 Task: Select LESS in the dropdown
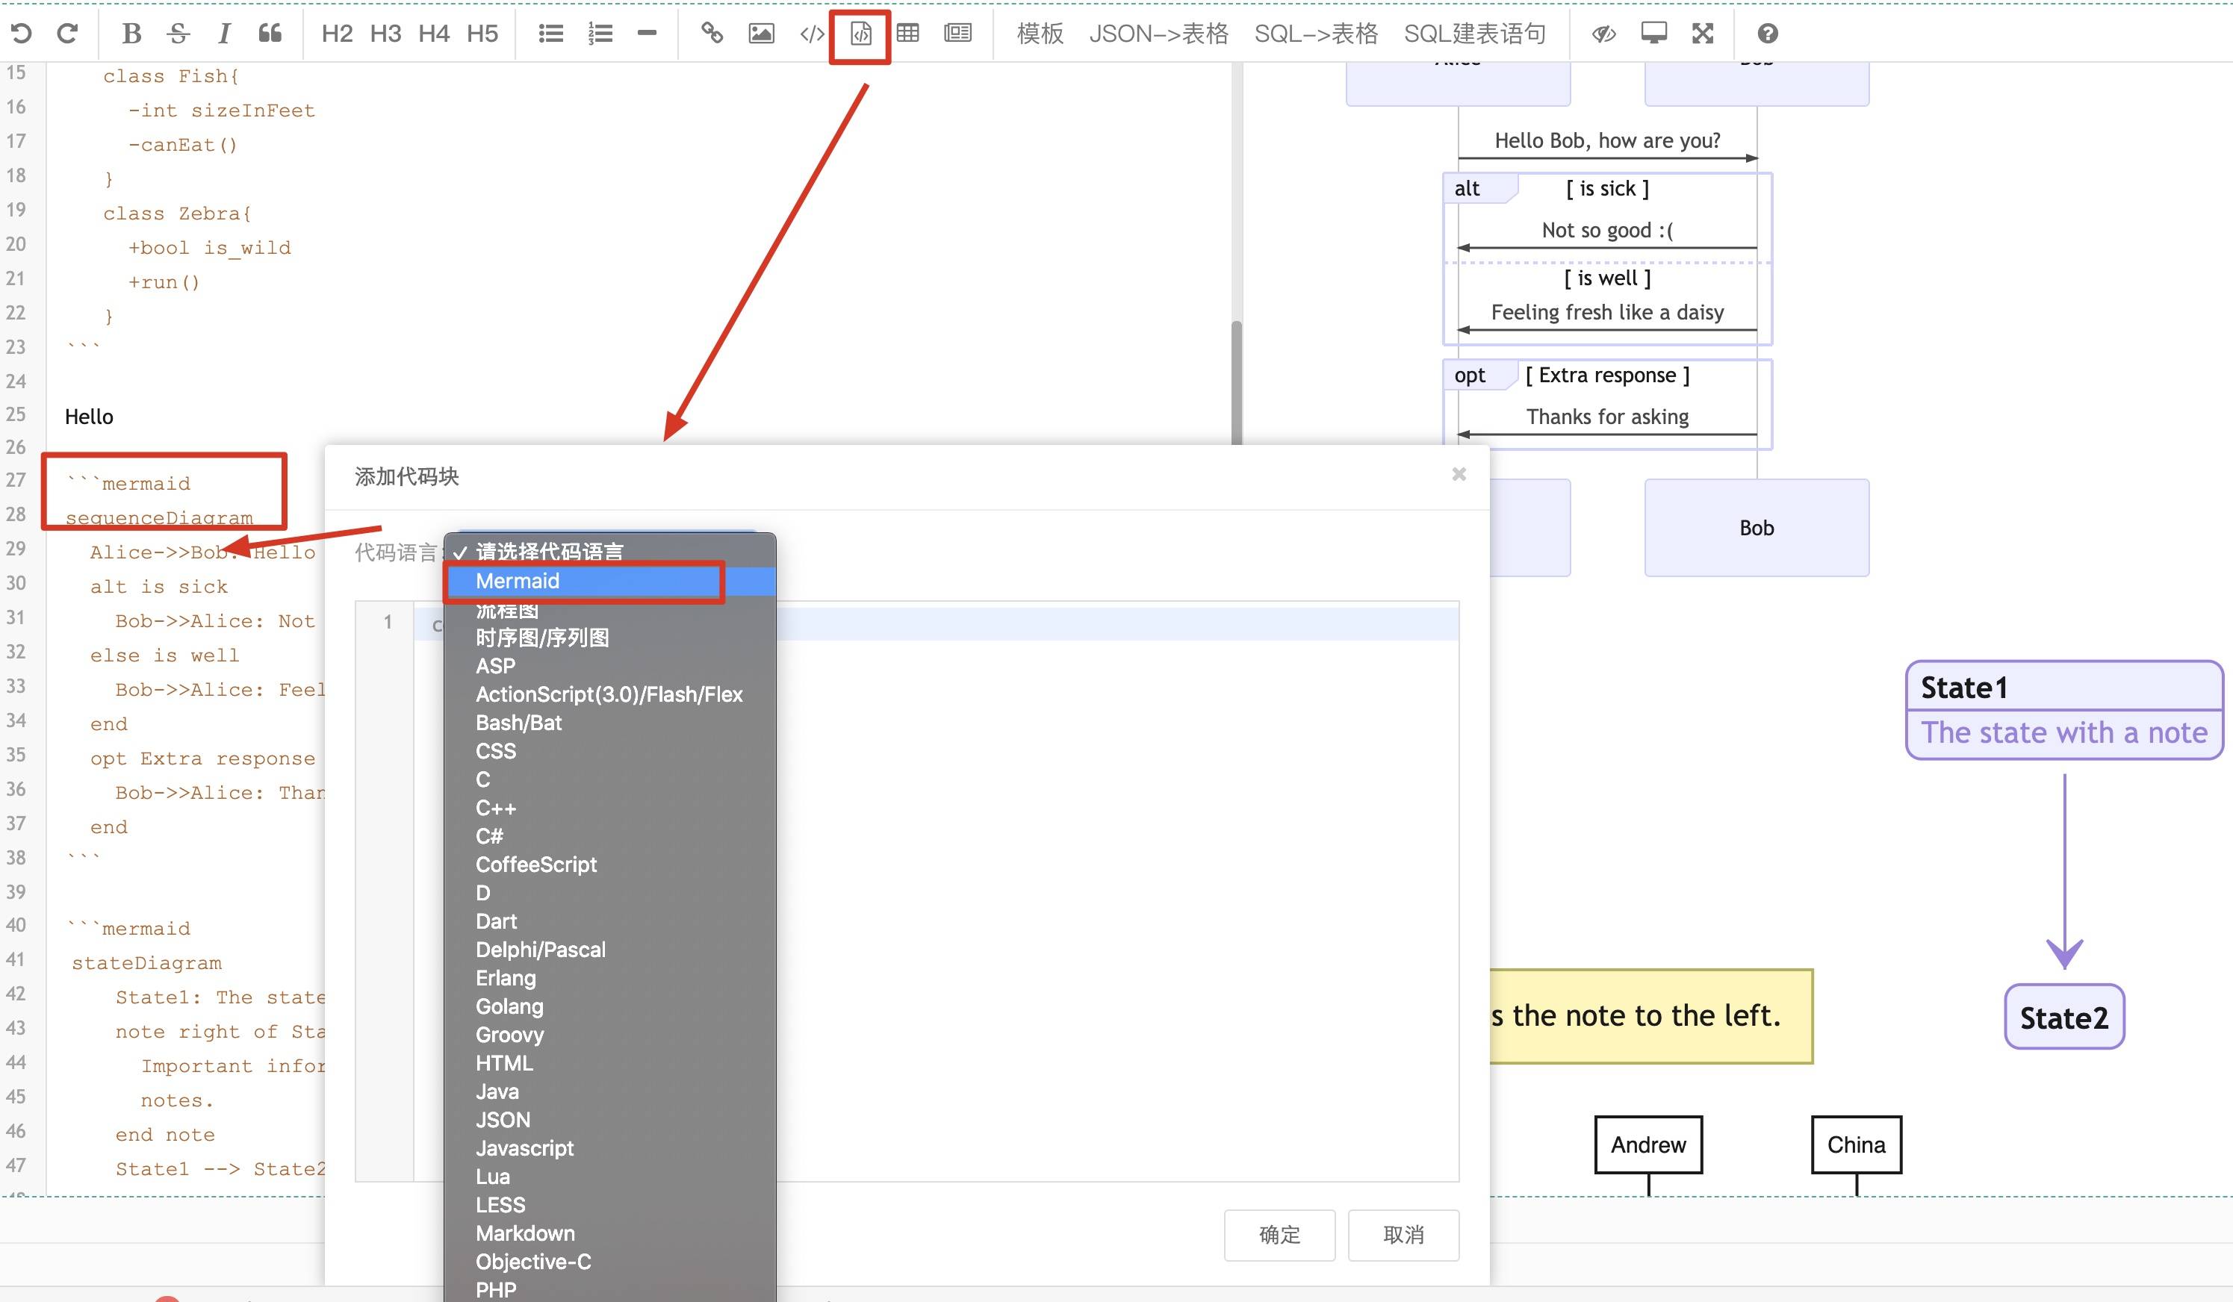pos(609,1204)
